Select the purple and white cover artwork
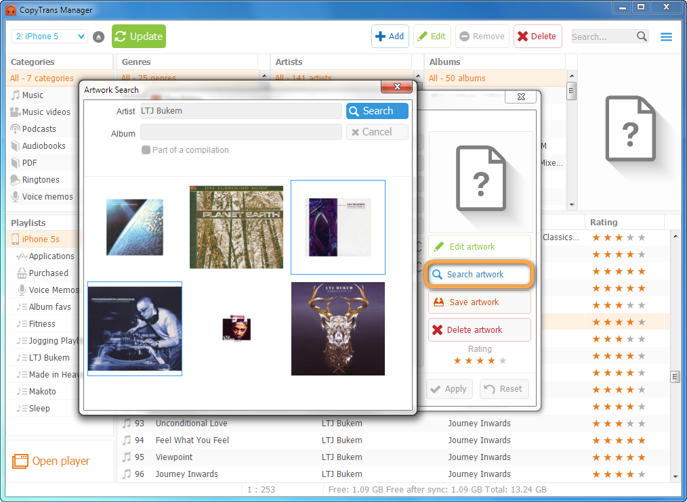The width and height of the screenshot is (687, 502). (x=338, y=227)
